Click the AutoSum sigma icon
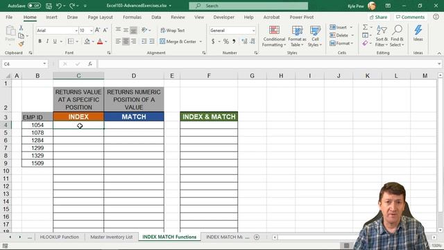Screen dimensions: 444x250 (x=366, y=27)
